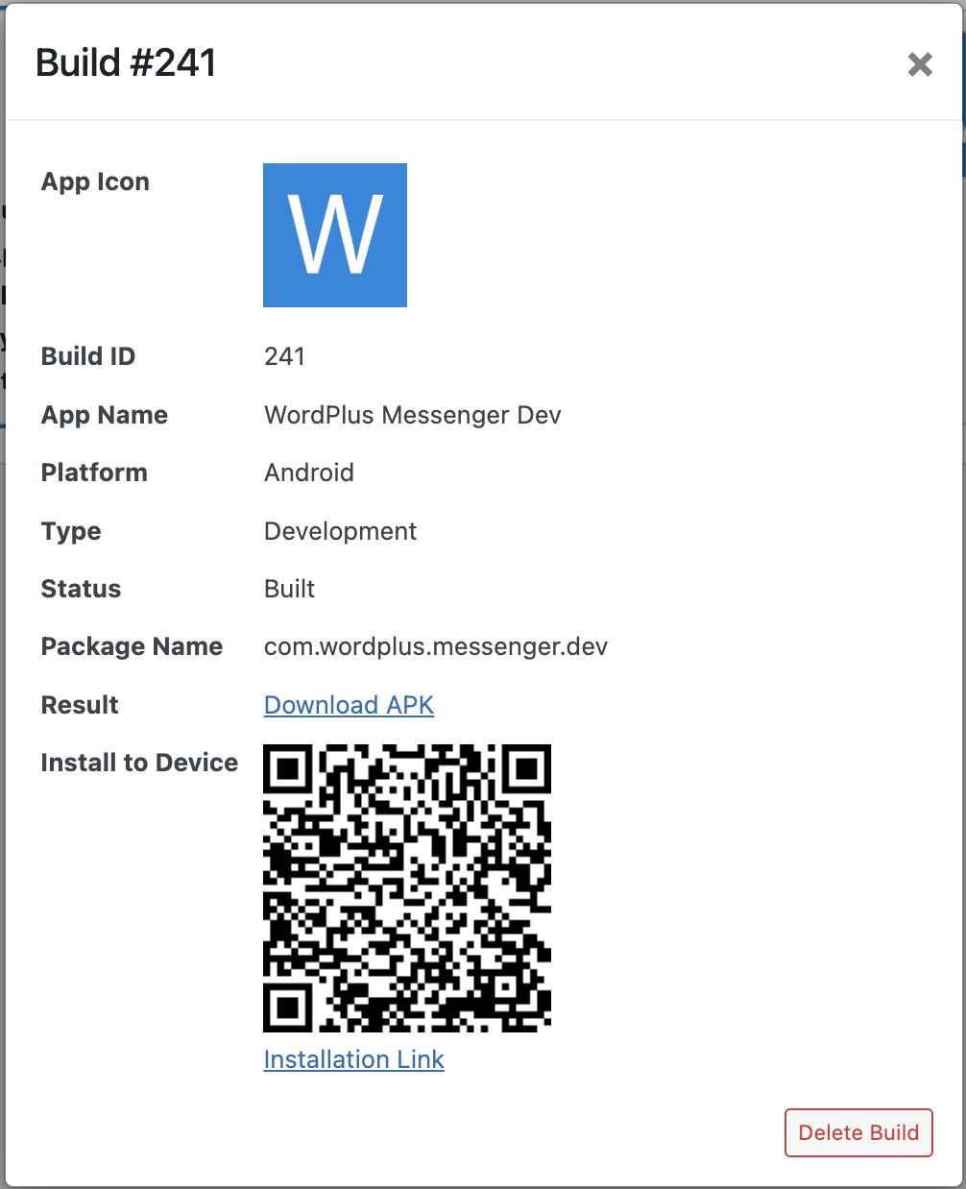Select the app name WordPlus Messenger Dev
The image size is (966, 1189).
click(413, 415)
